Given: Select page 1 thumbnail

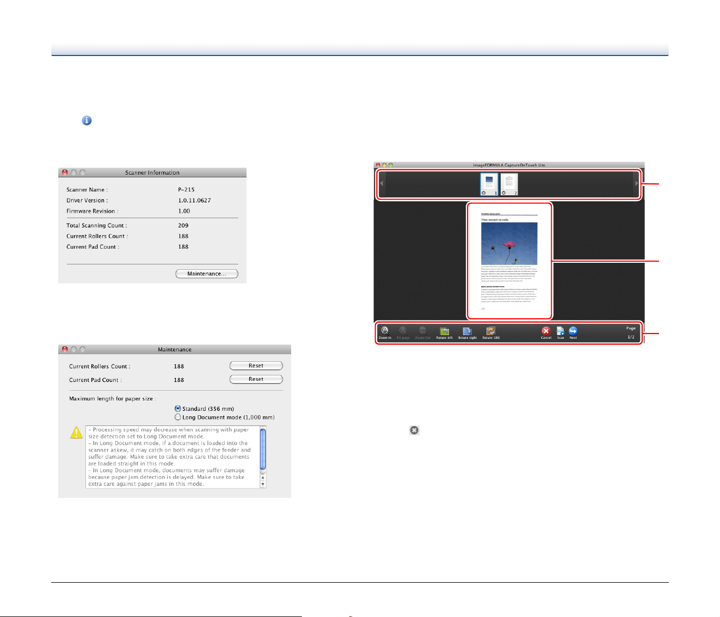Looking at the screenshot, I should 489,184.
